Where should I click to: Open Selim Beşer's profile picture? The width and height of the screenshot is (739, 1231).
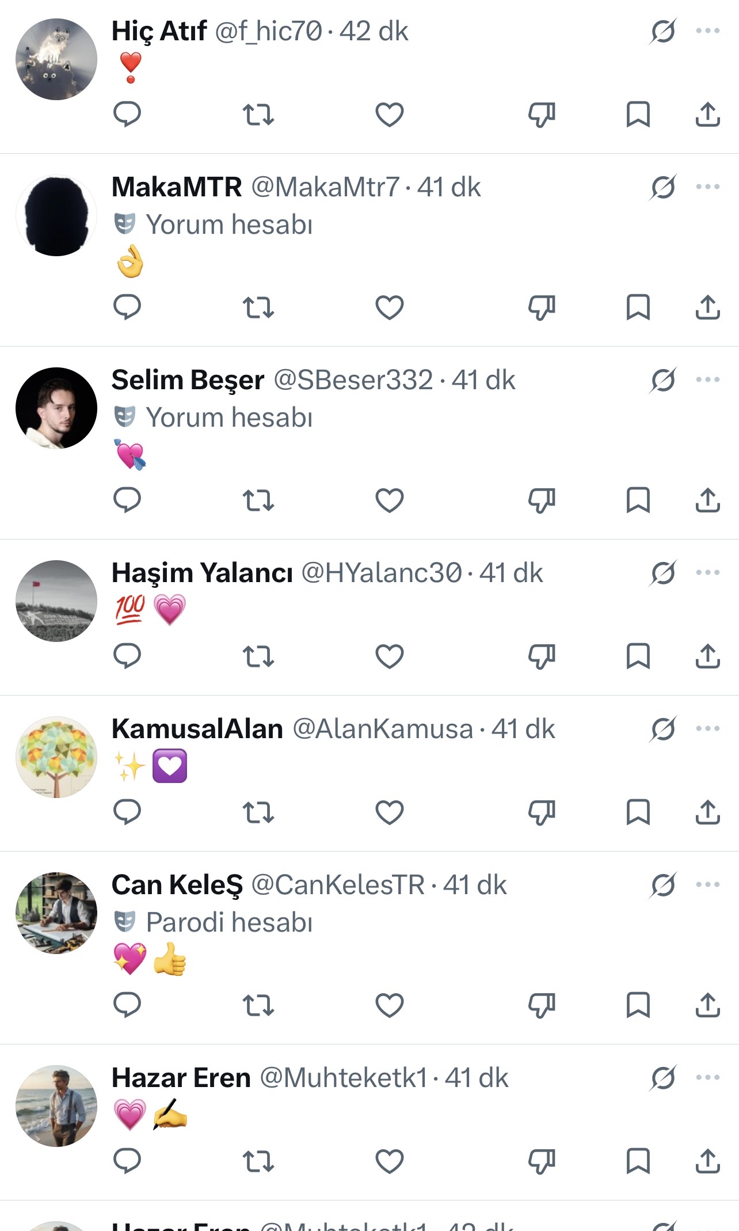click(56, 408)
